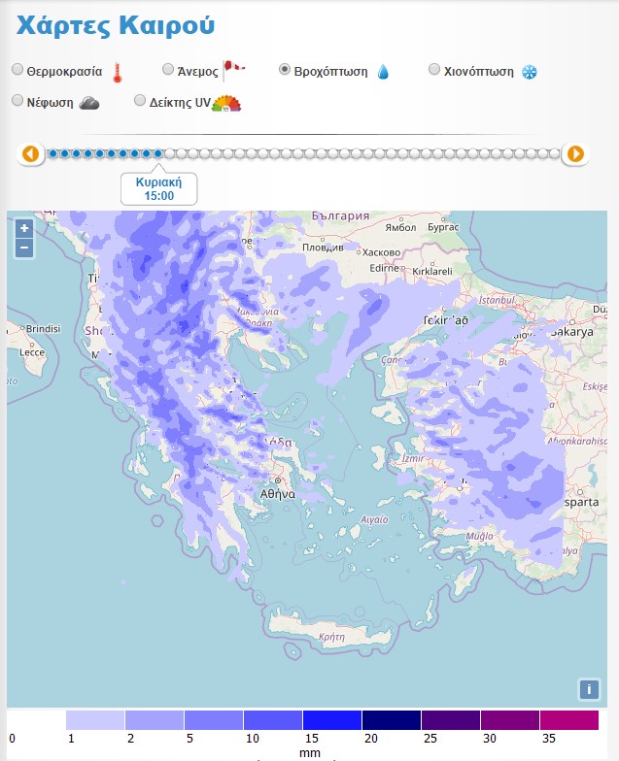The image size is (619, 761).
Task: Select the Άνεμος radio button
Action: 168,70
